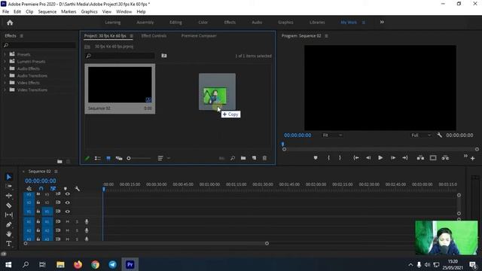
Task: Open the Full playback resolution dropdown
Action: point(421,135)
